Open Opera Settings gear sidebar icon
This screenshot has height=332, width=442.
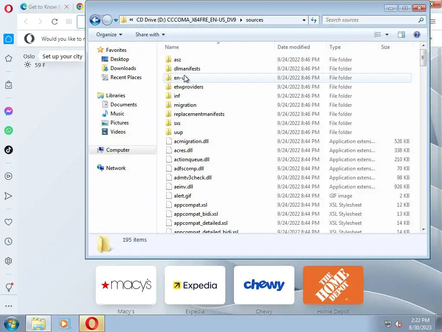click(9, 261)
